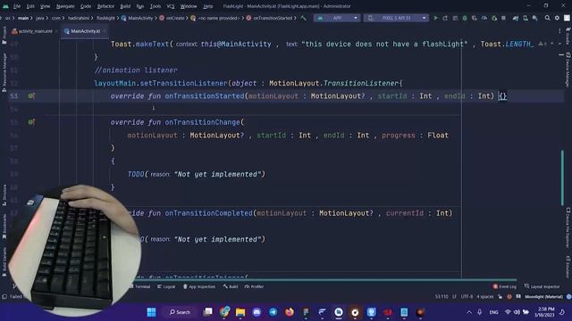
Task: Open the Navigate menu
Action: (65, 6)
